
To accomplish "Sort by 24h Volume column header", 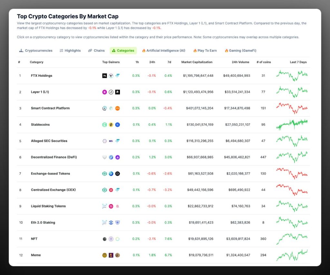I will pyautogui.click(x=240, y=62).
